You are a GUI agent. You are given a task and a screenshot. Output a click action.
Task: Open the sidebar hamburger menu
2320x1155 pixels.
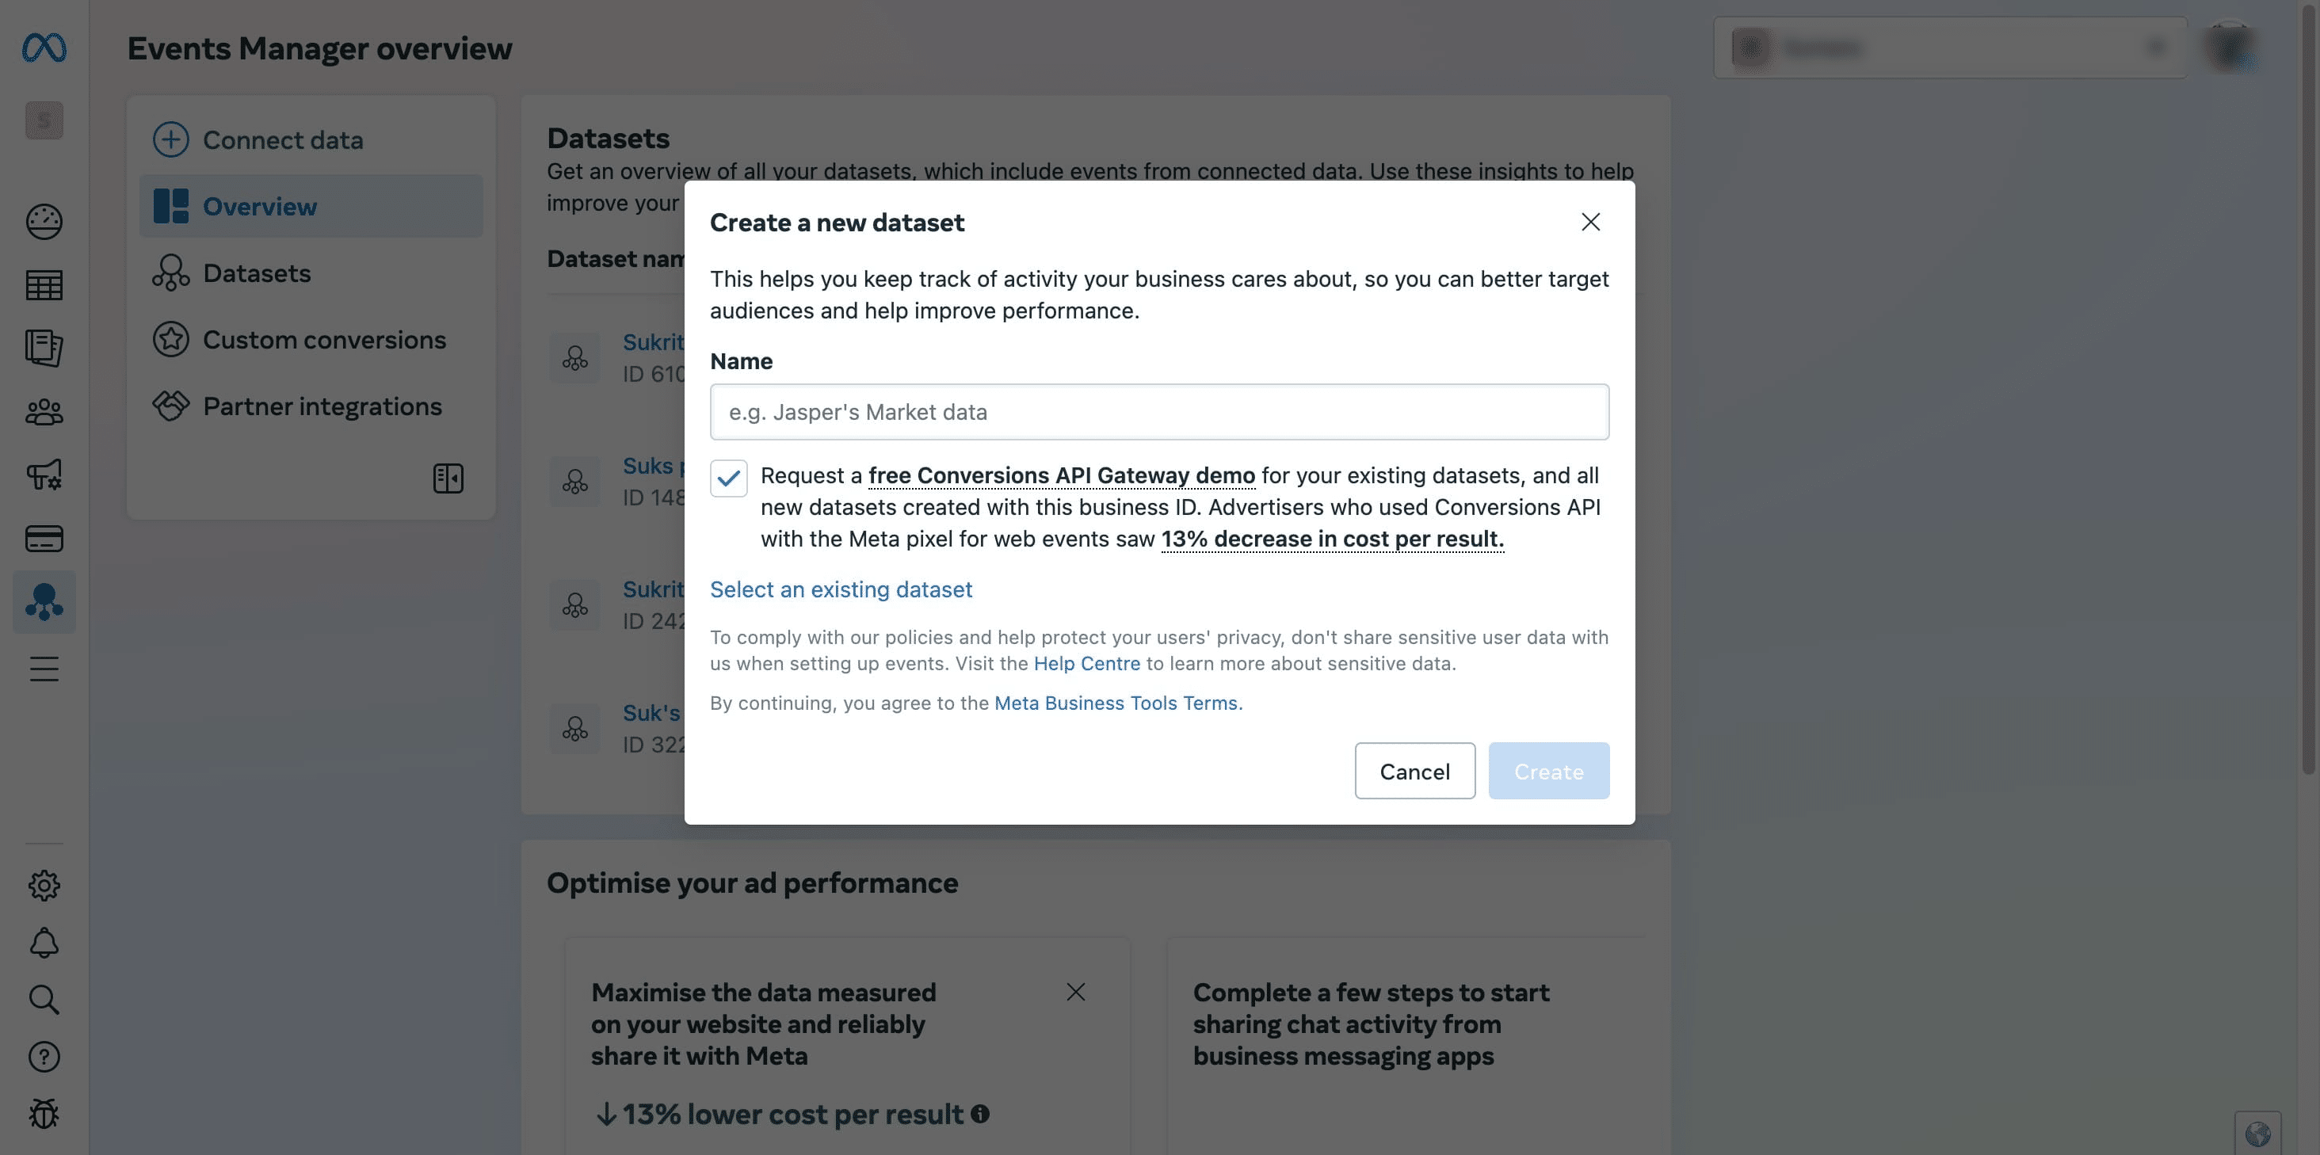(x=44, y=668)
